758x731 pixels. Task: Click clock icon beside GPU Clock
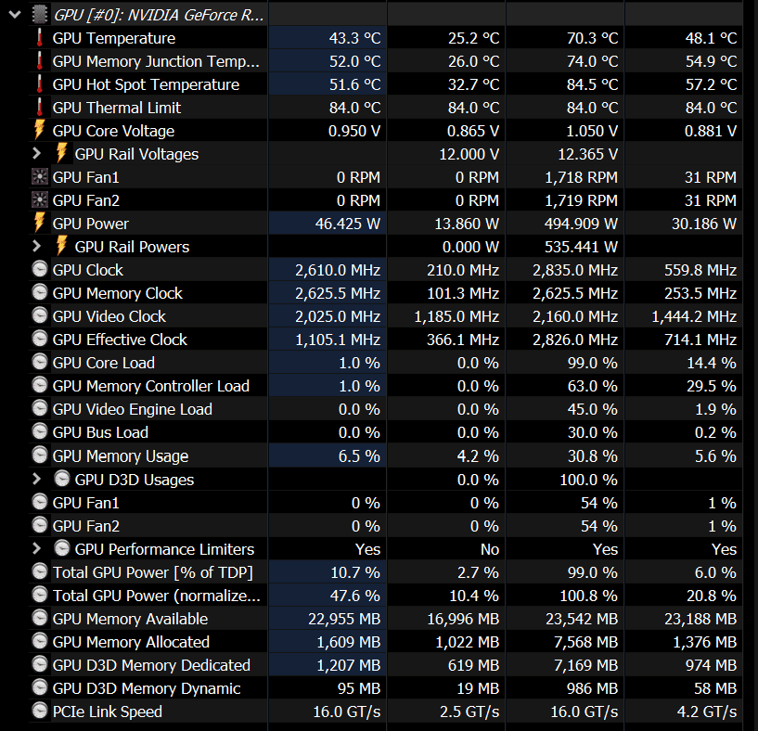tap(40, 269)
